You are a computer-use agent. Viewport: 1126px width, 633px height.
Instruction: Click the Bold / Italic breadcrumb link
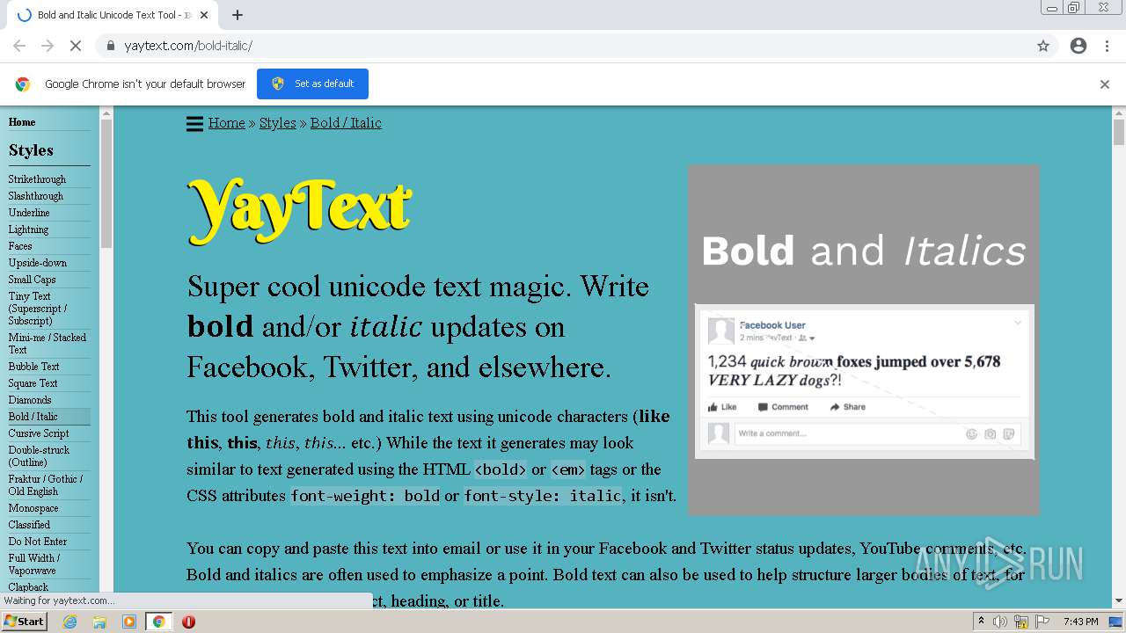click(346, 123)
